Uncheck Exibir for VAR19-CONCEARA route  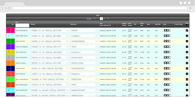(x=187, y=30)
